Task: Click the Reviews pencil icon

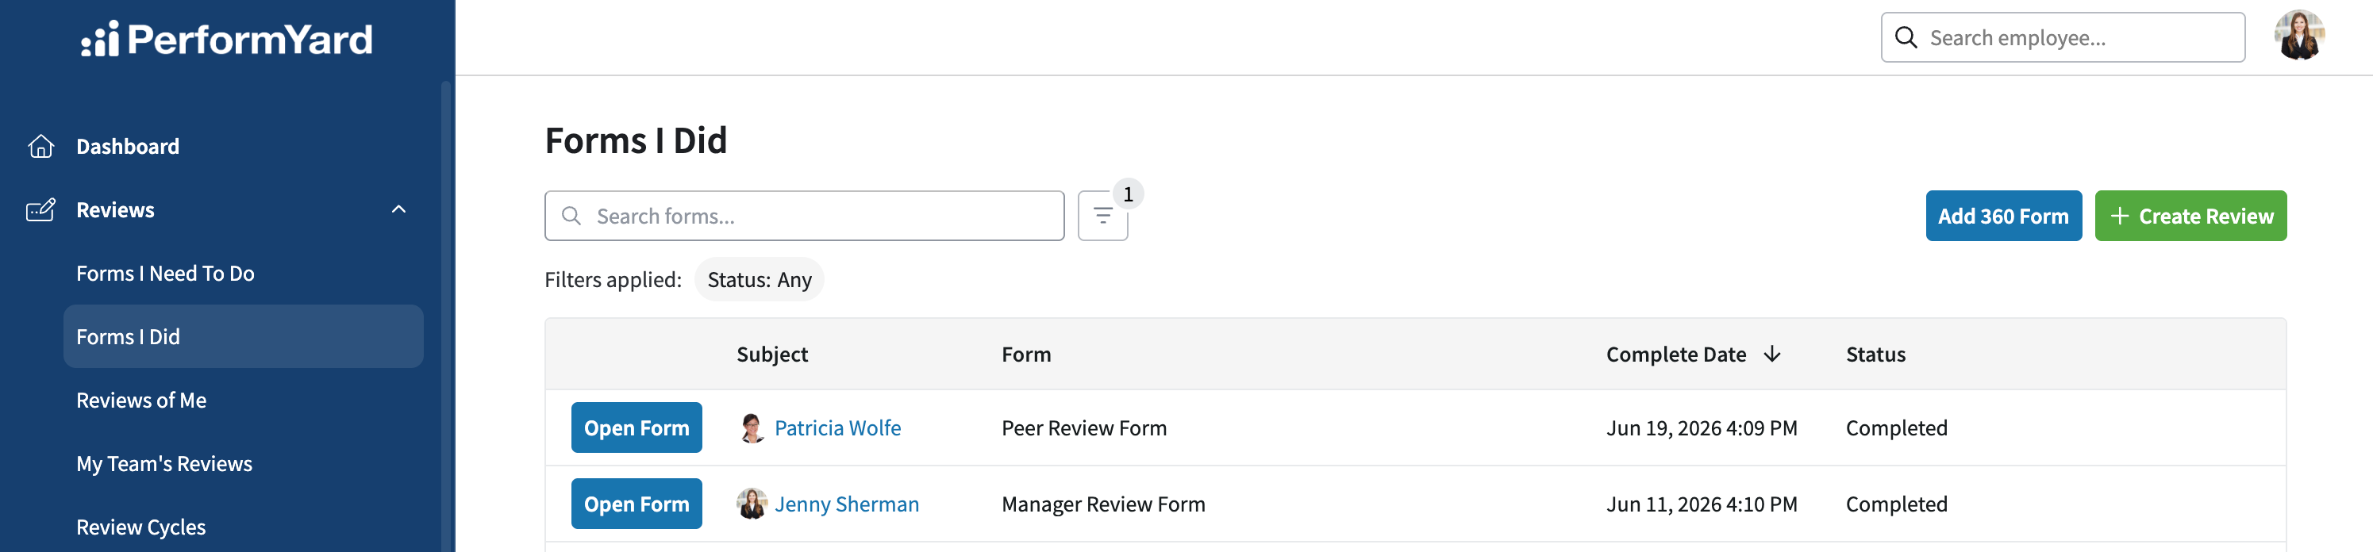Action: (x=40, y=209)
